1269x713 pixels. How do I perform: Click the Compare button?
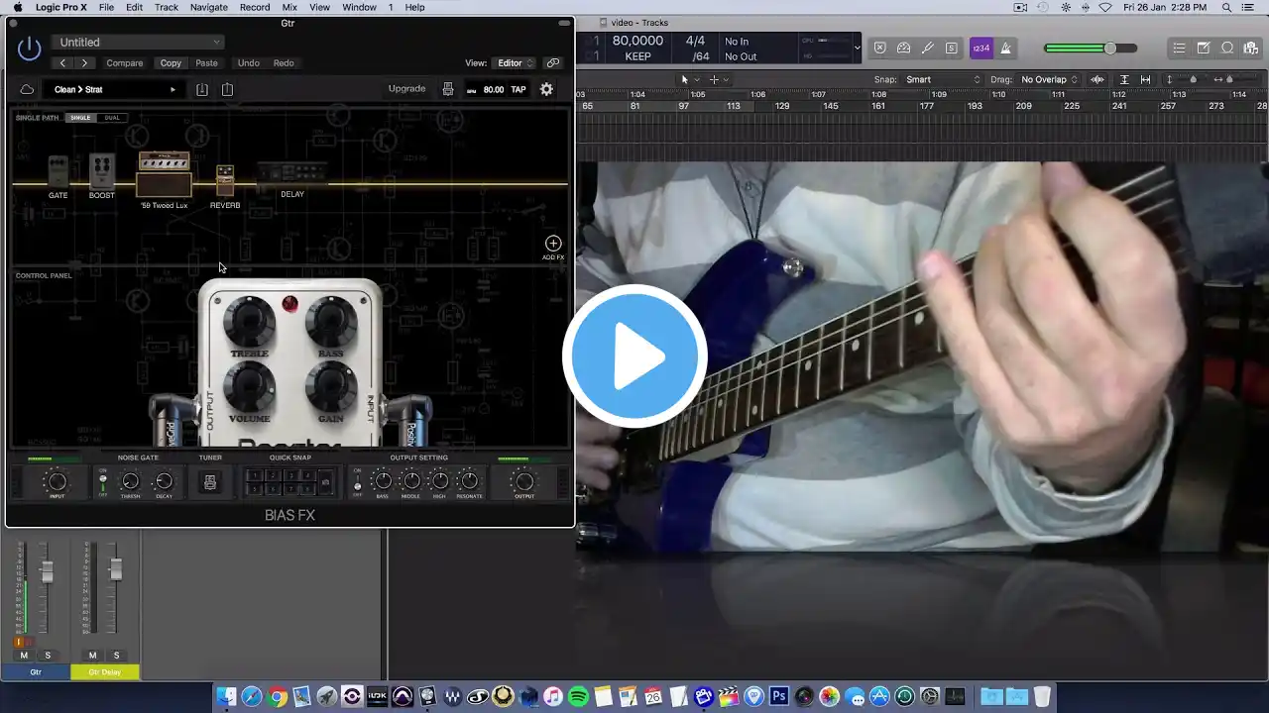(x=125, y=63)
